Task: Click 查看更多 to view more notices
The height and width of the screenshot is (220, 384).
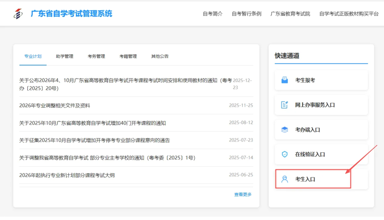Action: (x=243, y=194)
